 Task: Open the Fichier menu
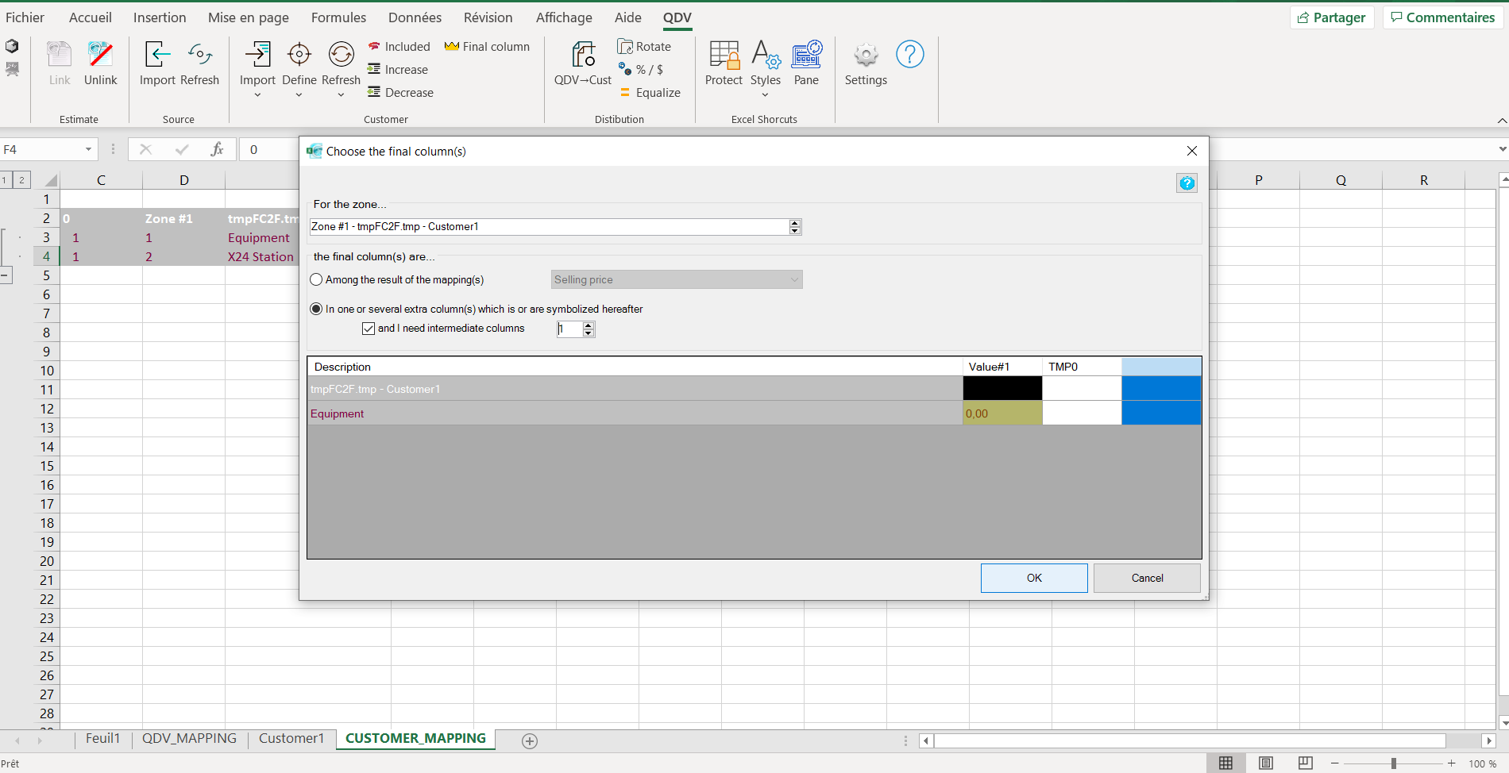(x=25, y=17)
